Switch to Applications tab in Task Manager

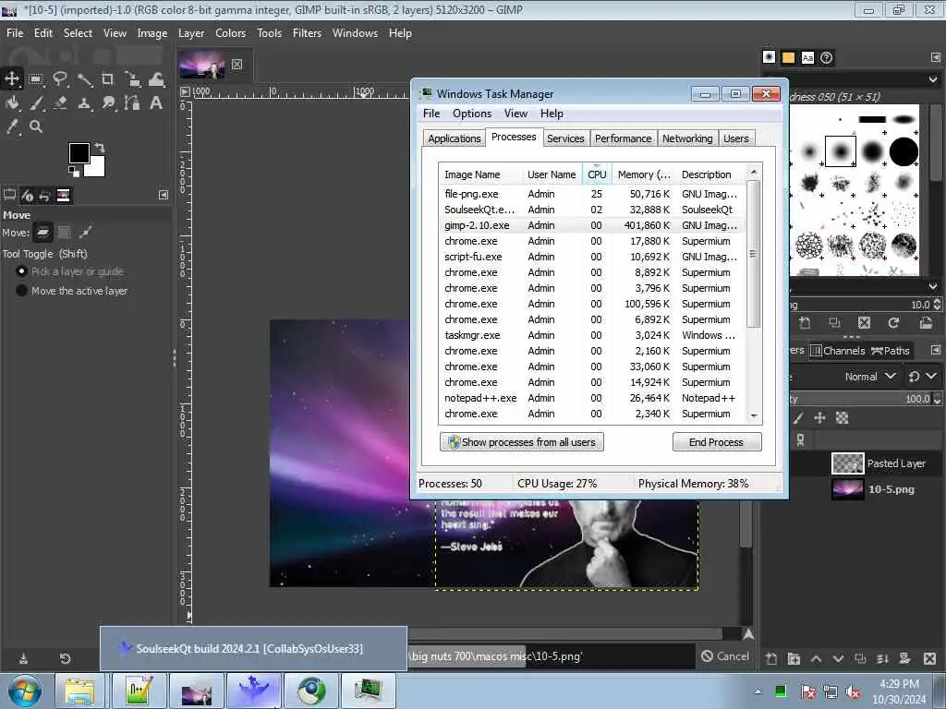click(455, 138)
